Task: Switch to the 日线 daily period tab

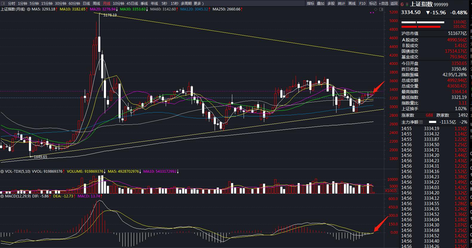Action: pyautogui.click(x=86, y=3)
